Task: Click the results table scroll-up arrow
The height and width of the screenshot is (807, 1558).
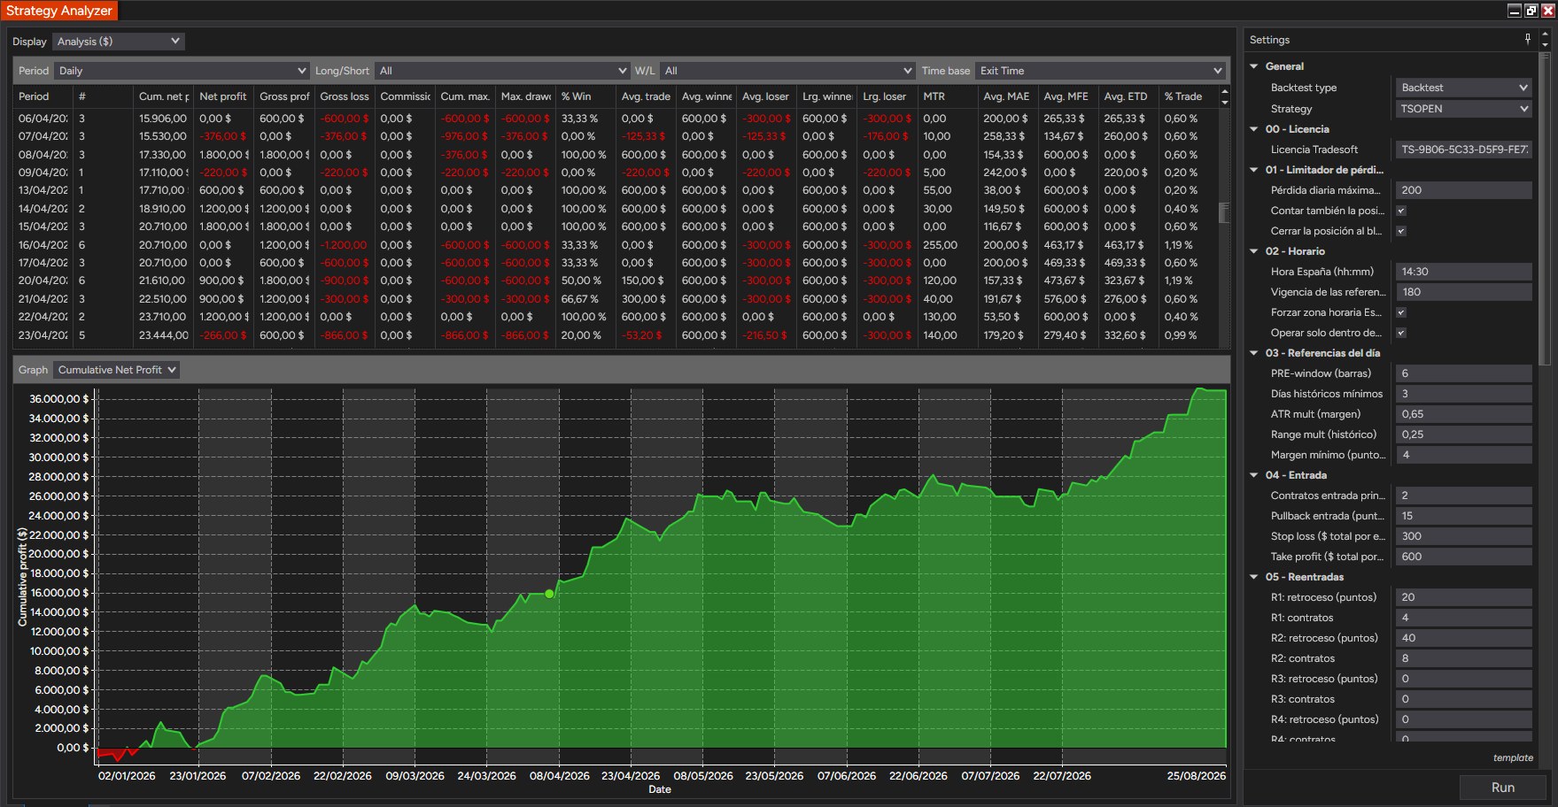Action: (1225, 91)
